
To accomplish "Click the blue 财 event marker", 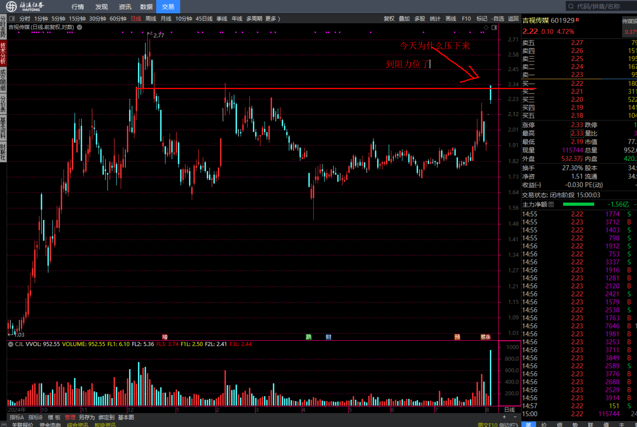I will coord(328,337).
